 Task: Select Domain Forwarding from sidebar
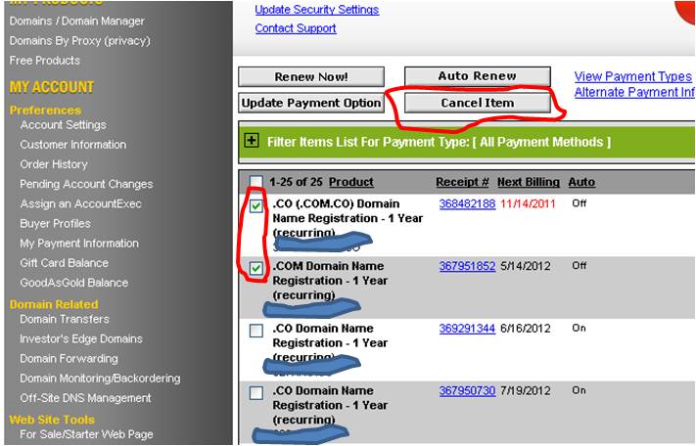coord(68,358)
